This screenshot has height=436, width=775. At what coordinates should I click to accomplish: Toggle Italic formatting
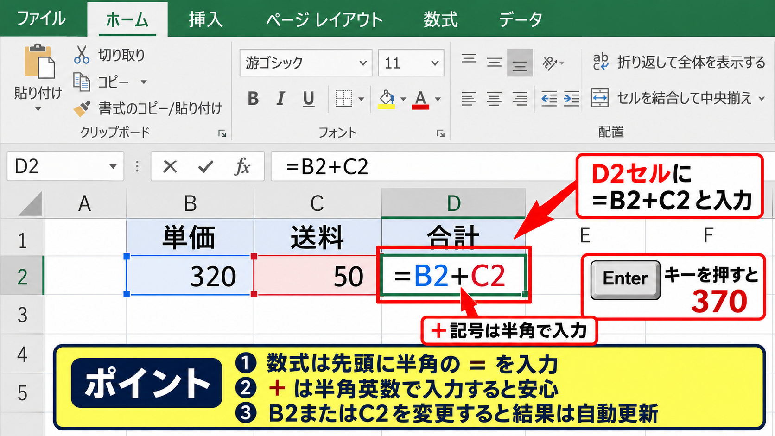click(x=280, y=98)
